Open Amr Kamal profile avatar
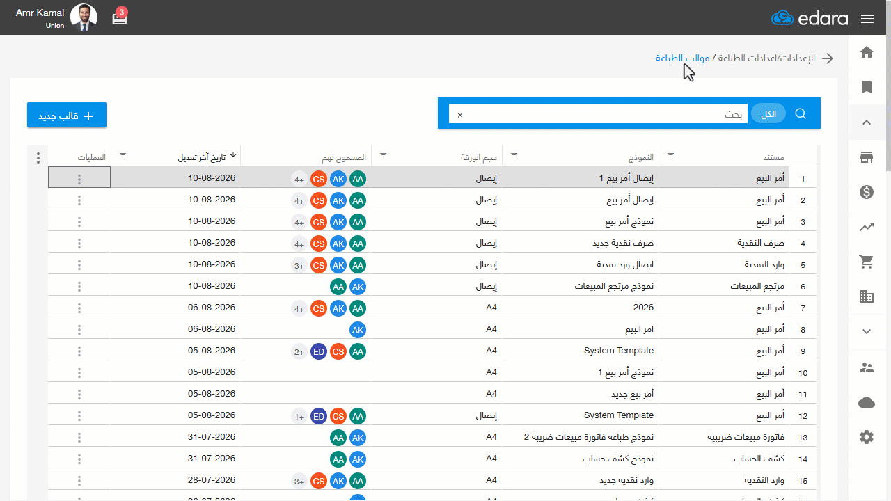The image size is (891, 501). pos(84,17)
